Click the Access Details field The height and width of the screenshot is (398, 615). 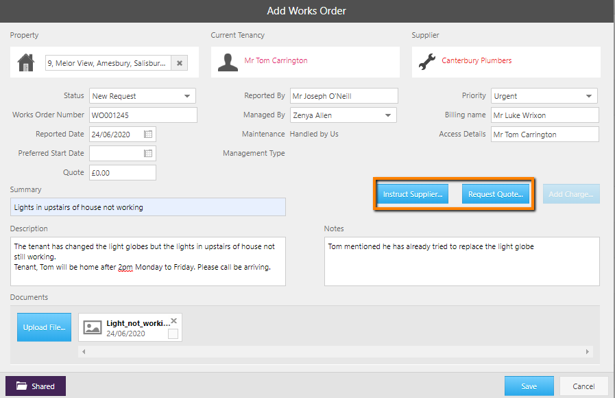coord(545,134)
